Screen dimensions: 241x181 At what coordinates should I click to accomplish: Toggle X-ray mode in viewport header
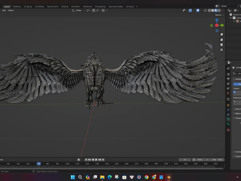[x=205, y=11]
